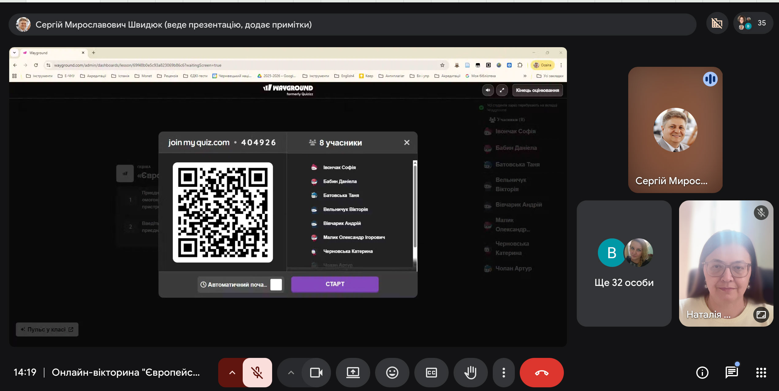The image size is (779, 391).
Task: Expand audio settings chevron beside microphone
Action: pos(232,373)
